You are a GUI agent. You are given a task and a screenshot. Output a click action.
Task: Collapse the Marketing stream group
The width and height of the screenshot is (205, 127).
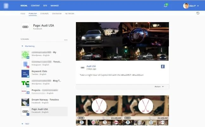pos(22,46)
